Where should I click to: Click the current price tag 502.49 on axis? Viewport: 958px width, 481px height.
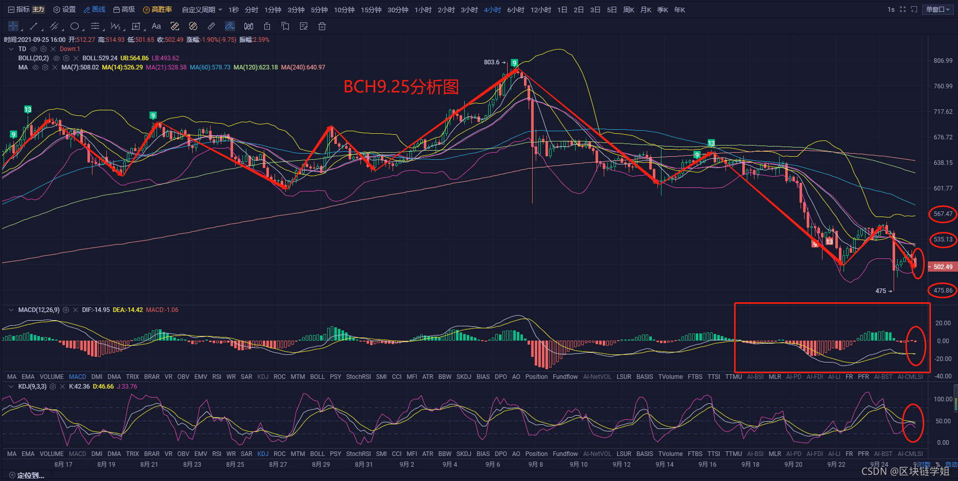click(943, 267)
